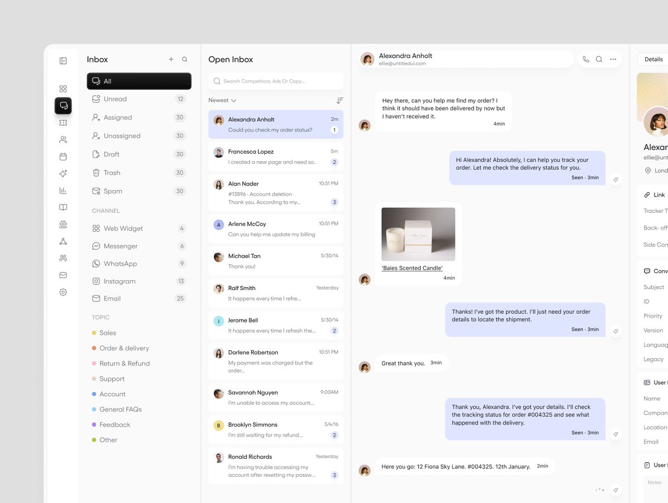This screenshot has width=668, height=503.
Task: Open Darlene Robertson's conversation
Action: point(276,362)
